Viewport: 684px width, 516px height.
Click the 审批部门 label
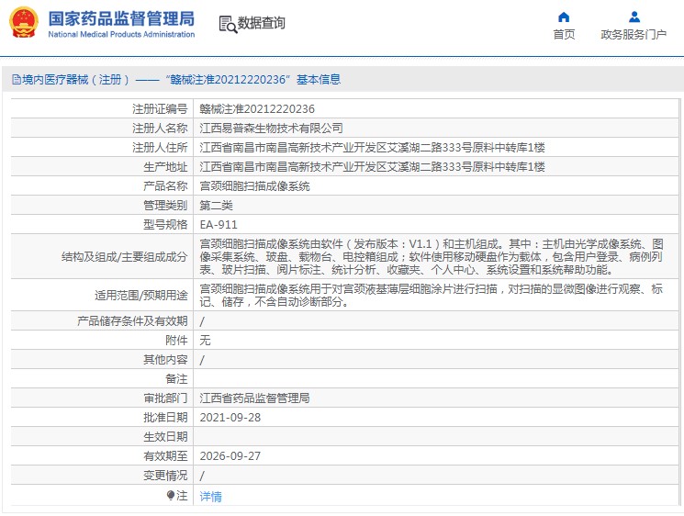pos(166,398)
